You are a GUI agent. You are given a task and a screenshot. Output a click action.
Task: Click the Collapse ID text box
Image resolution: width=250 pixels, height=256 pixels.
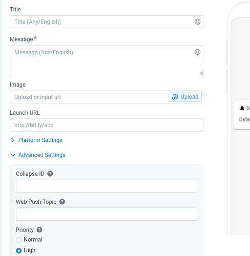coord(107,186)
